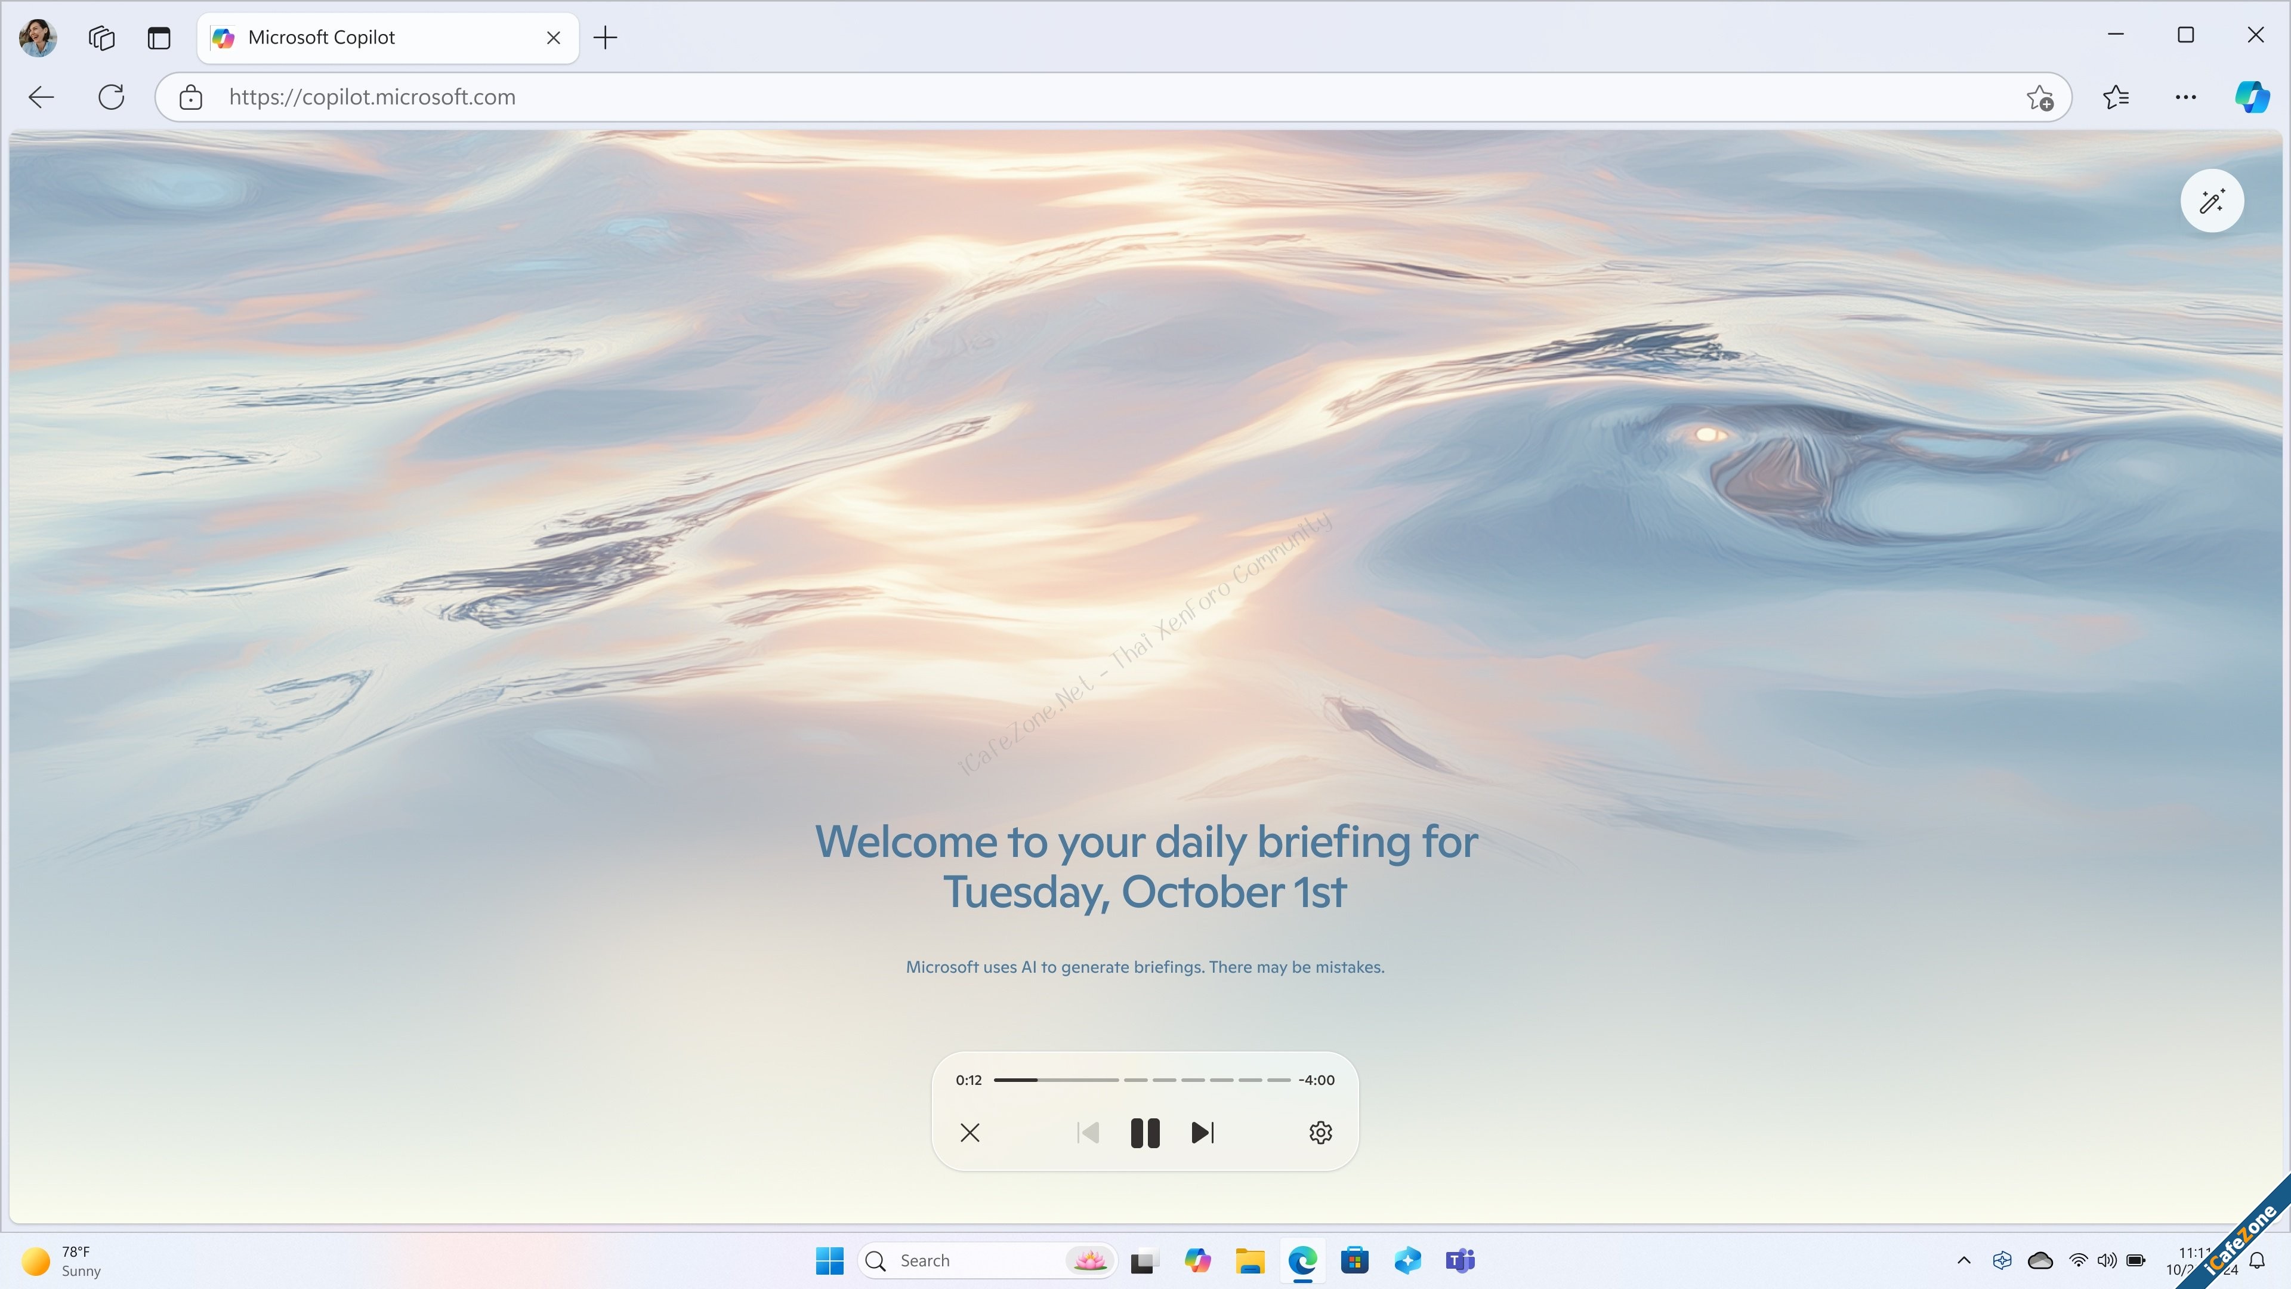
Task: Close the audio briefing player
Action: (x=969, y=1131)
